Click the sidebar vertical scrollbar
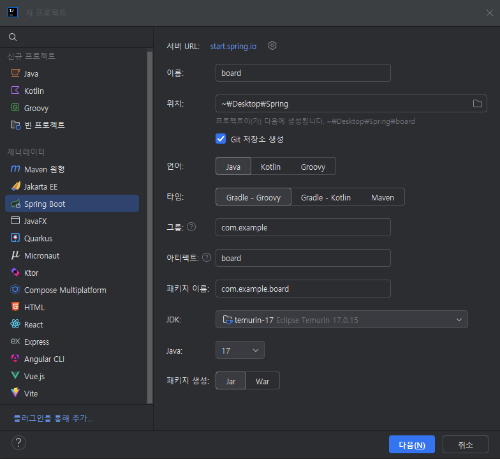Image resolution: width=500 pixels, height=459 pixels. 149,227
